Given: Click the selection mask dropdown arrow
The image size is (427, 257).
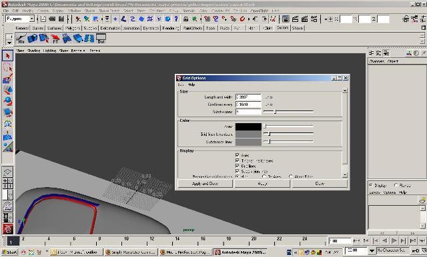Looking at the screenshot, I should (107, 19).
